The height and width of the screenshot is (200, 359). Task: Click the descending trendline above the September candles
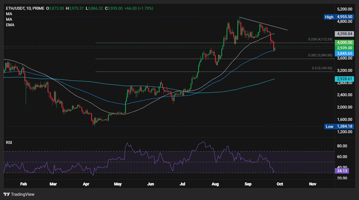(x=263, y=24)
